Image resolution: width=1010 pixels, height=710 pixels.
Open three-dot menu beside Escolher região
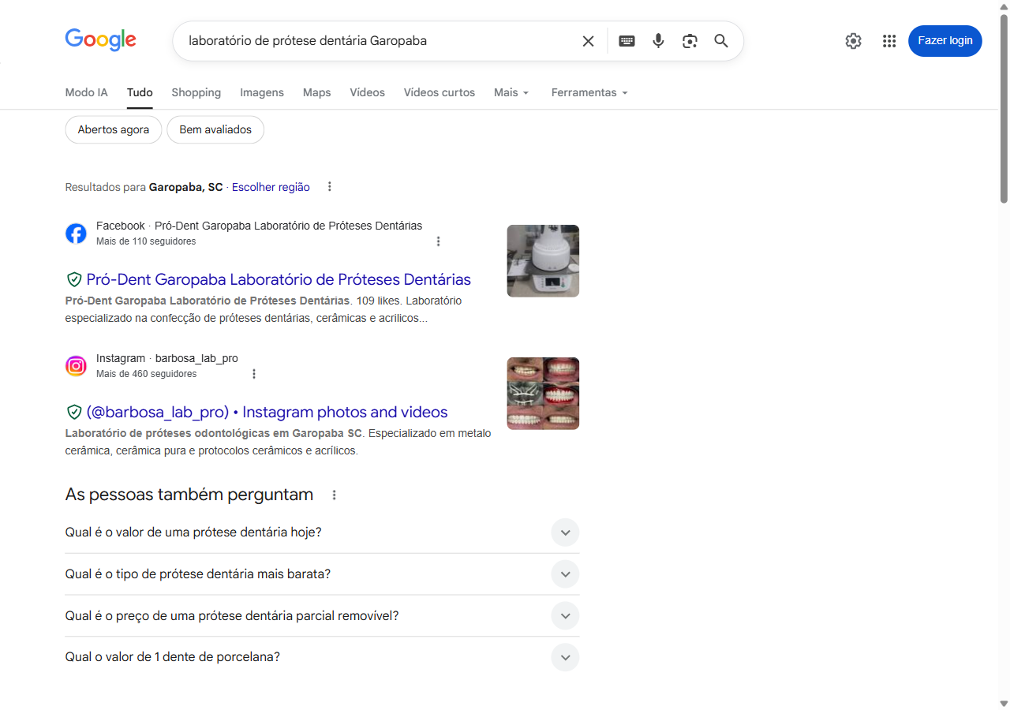(330, 187)
